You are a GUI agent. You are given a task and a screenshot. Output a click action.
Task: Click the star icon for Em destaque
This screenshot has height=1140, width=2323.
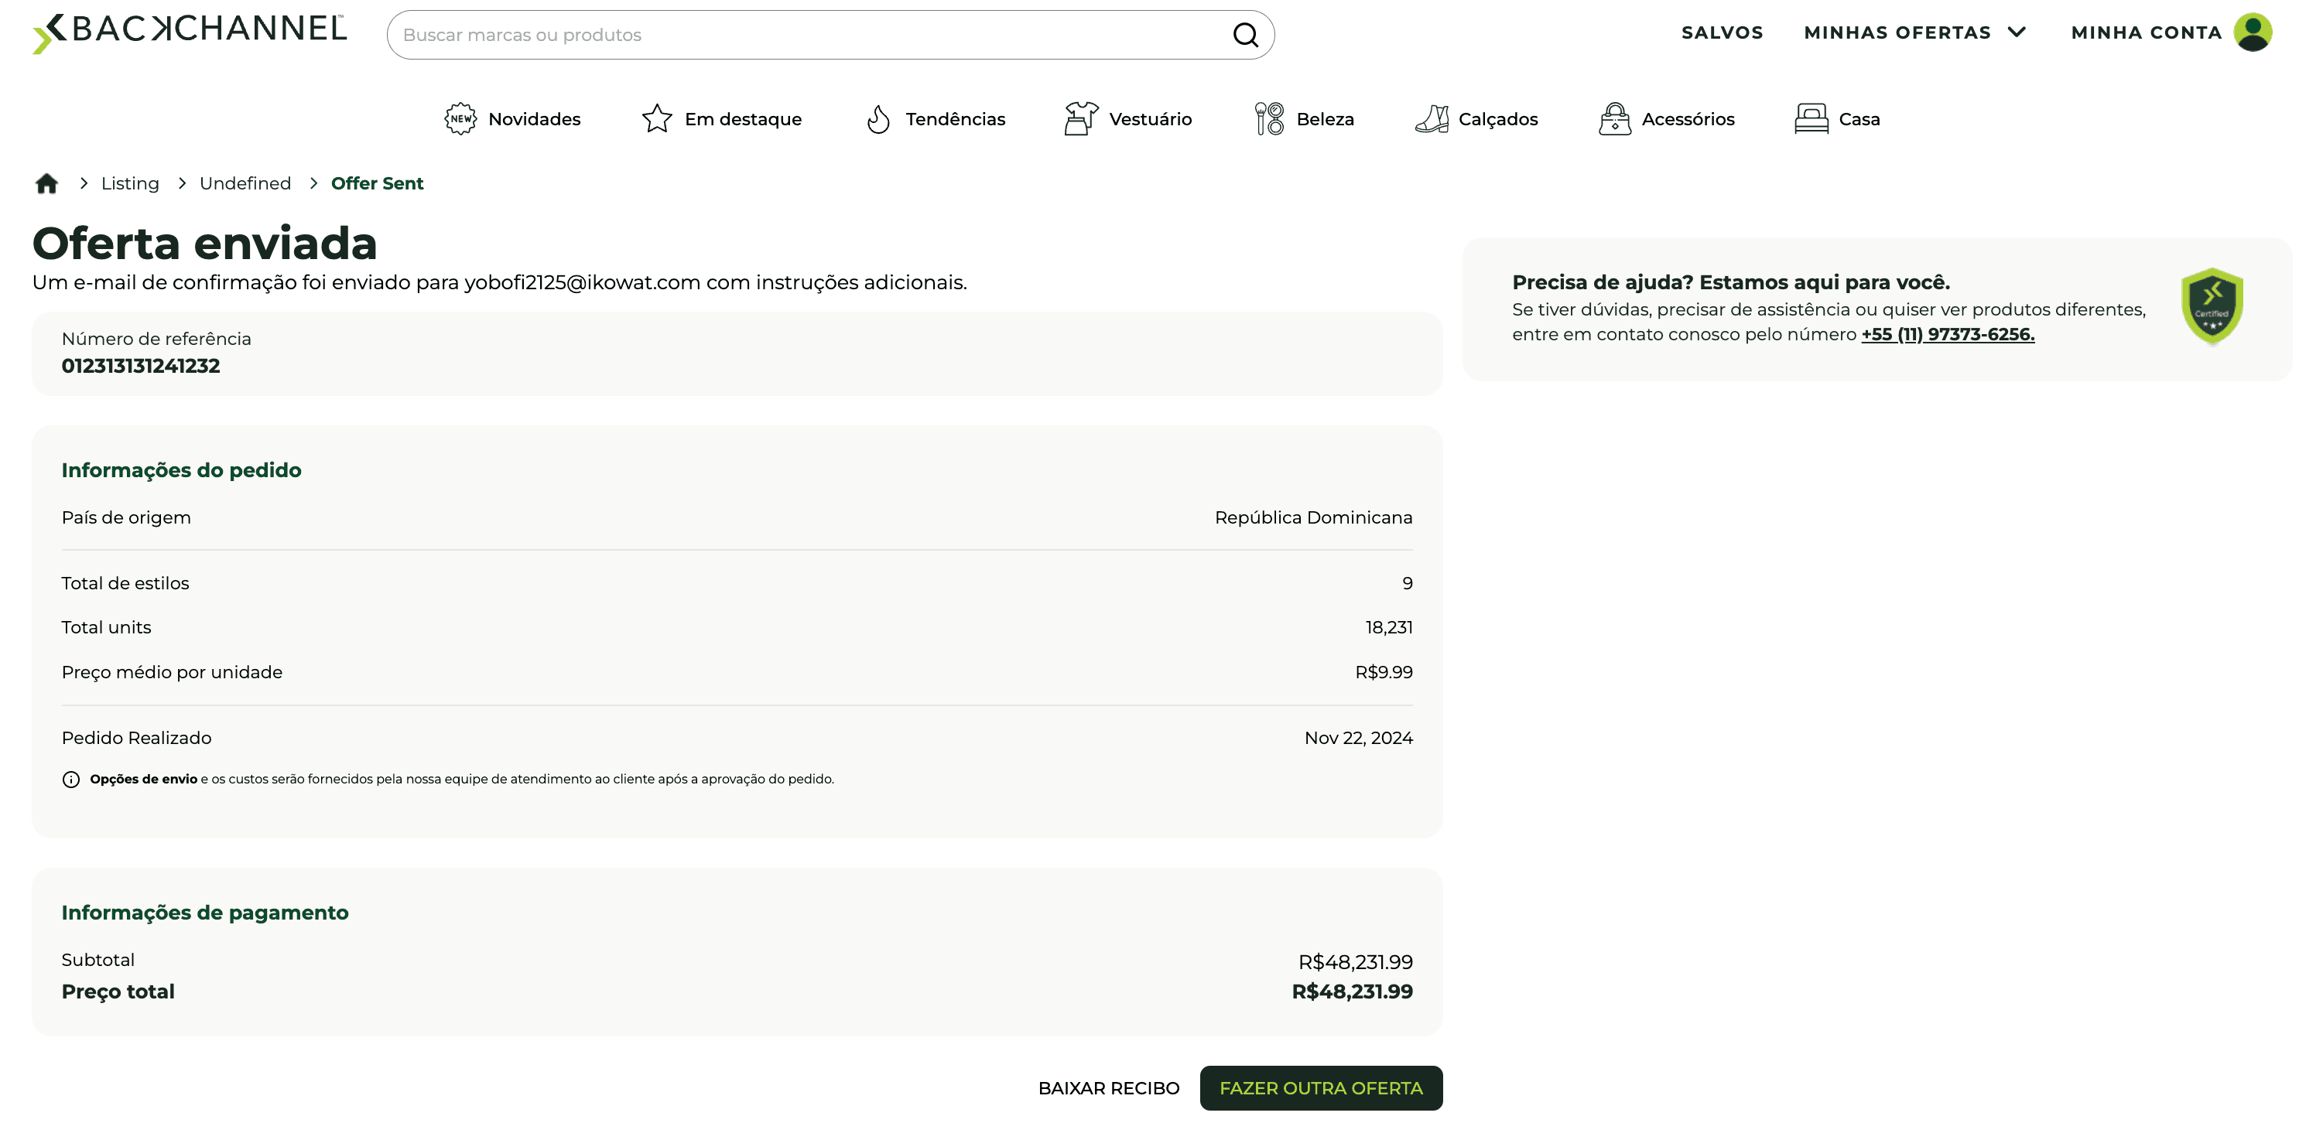(656, 119)
